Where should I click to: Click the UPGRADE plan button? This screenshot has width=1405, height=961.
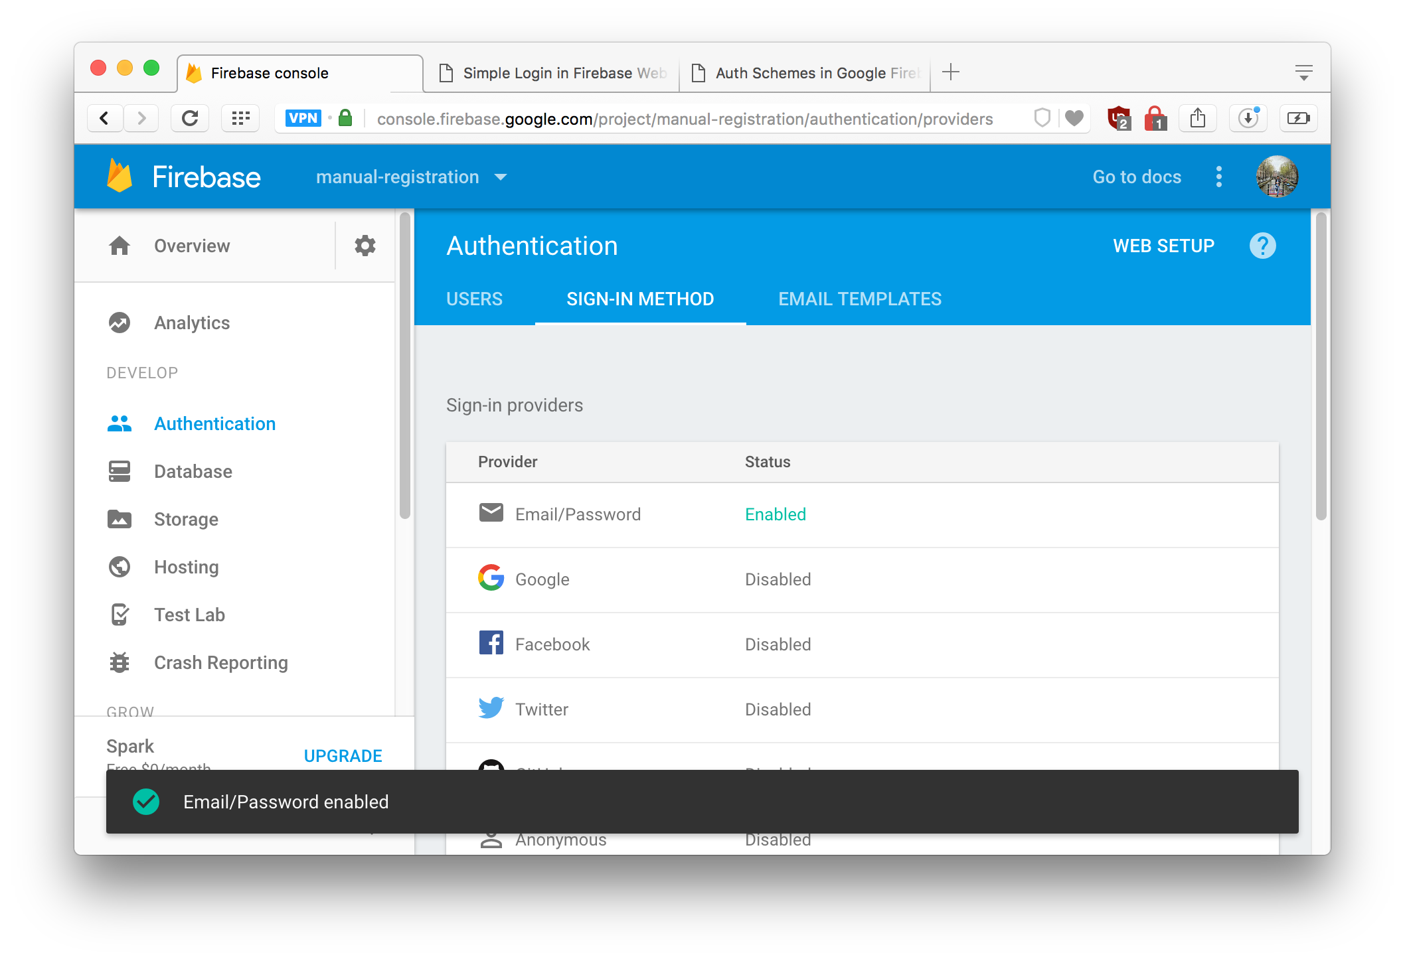pos(343,756)
